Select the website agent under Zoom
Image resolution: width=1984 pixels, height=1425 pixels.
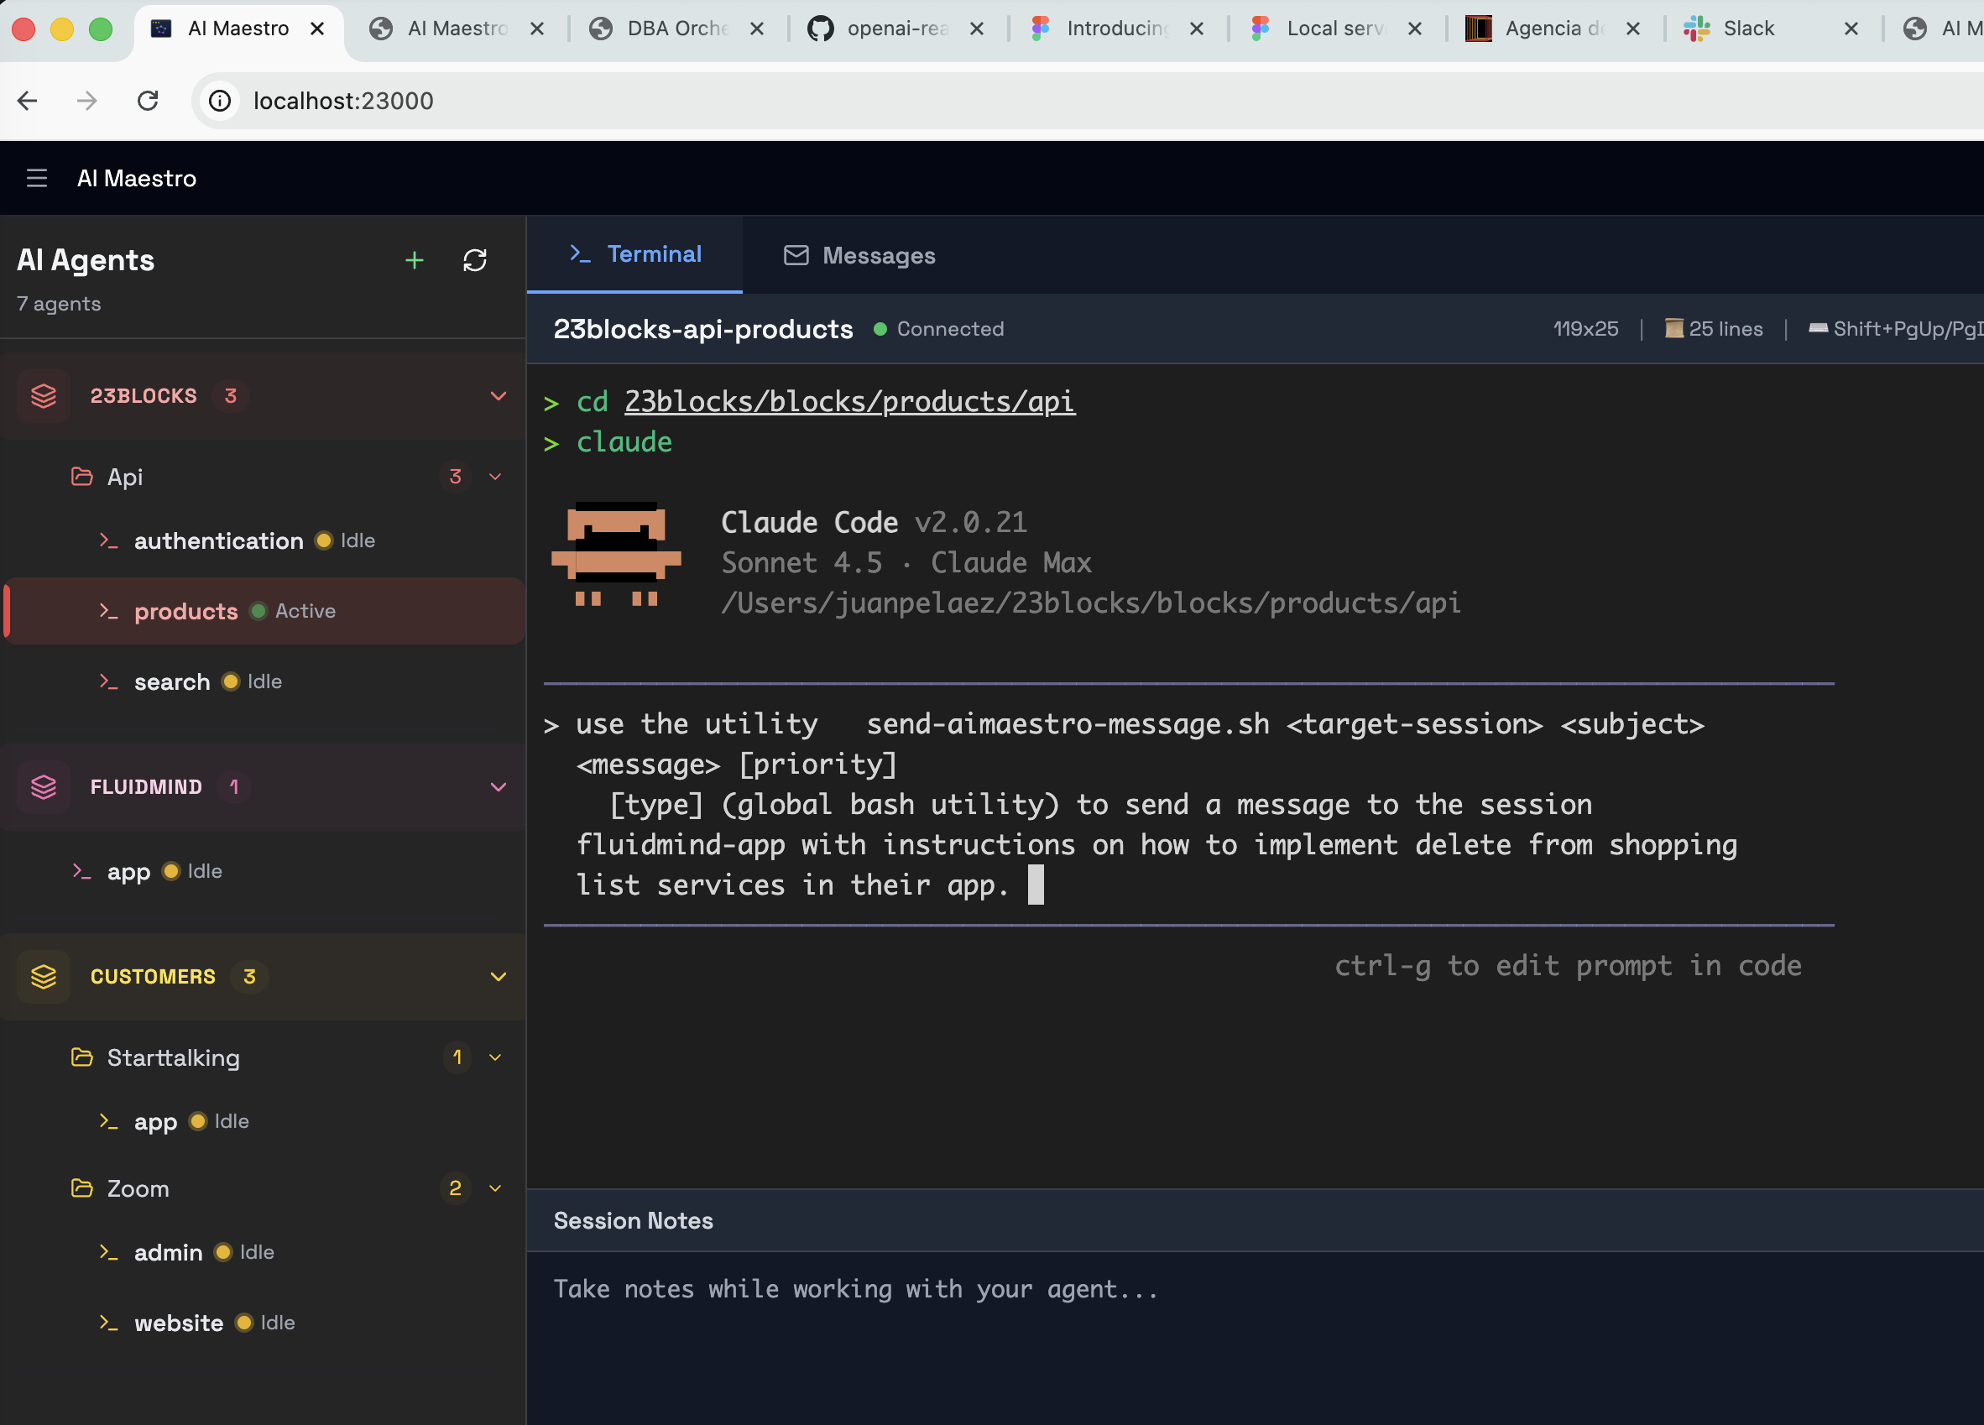coord(263,1323)
